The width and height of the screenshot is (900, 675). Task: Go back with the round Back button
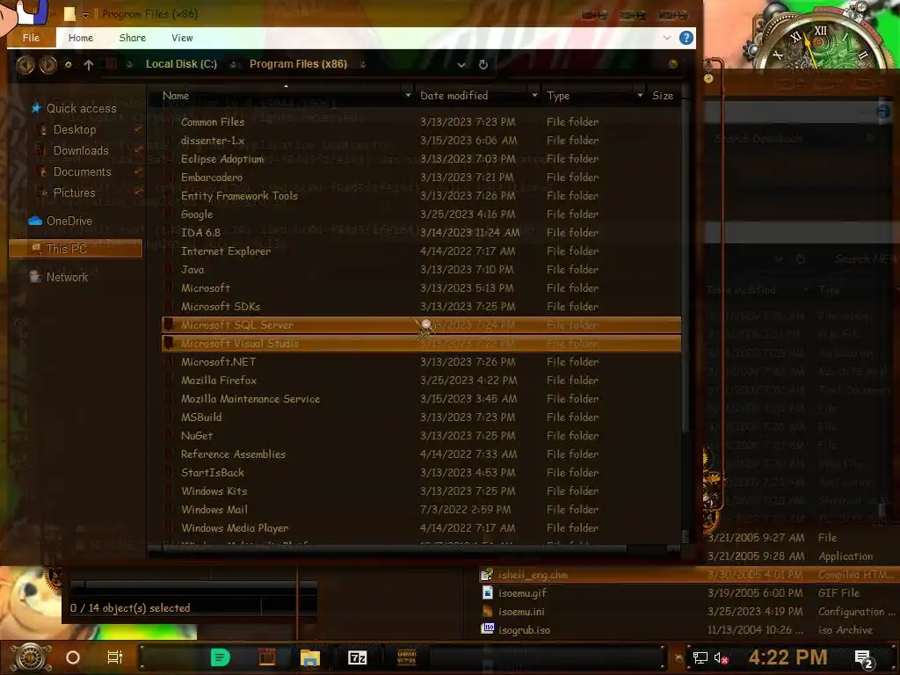(x=25, y=65)
